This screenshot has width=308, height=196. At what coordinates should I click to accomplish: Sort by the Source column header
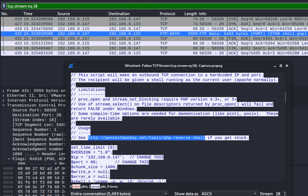82,14
